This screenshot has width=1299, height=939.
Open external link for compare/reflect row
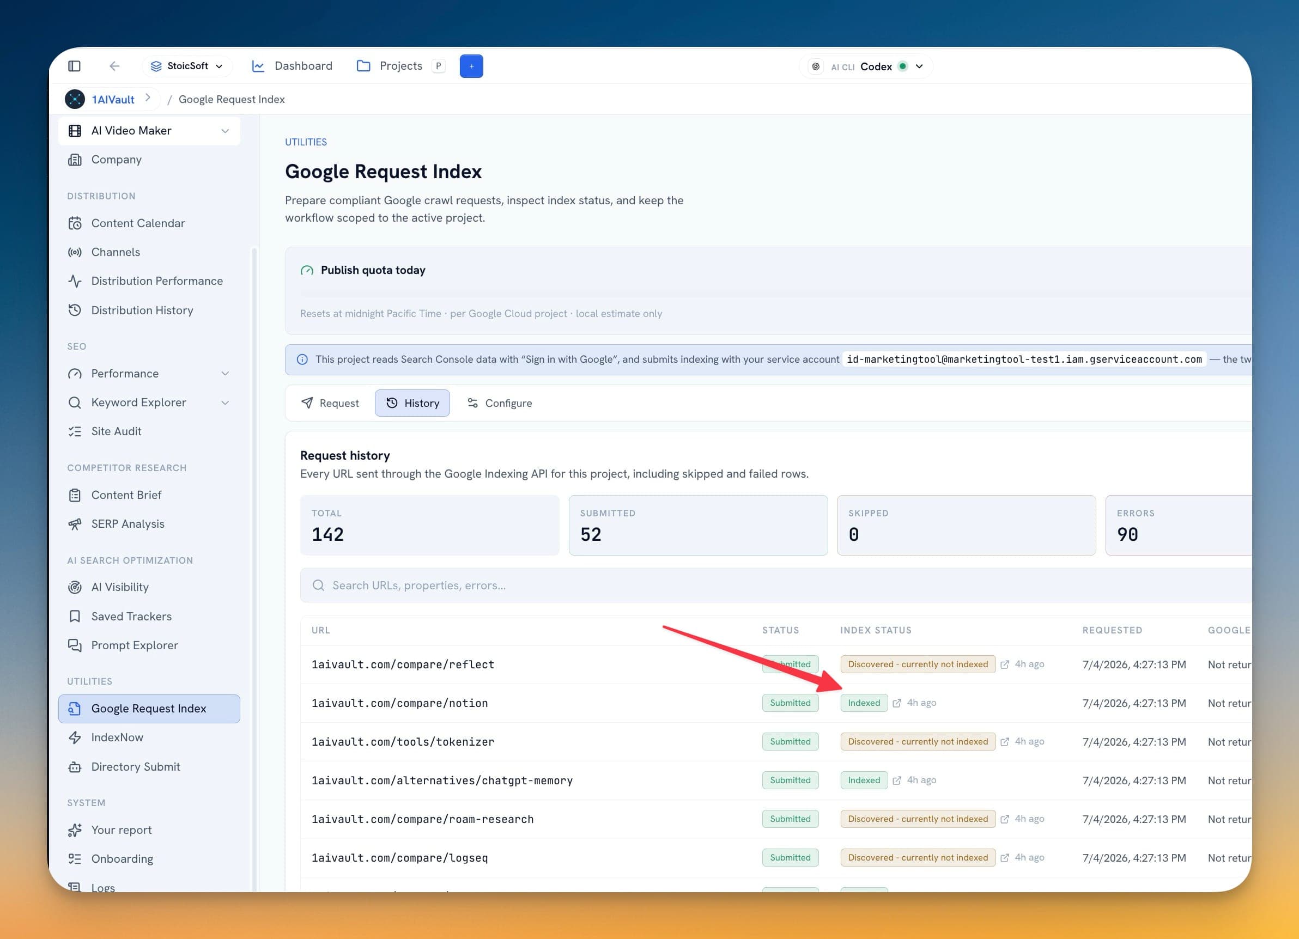click(1005, 664)
